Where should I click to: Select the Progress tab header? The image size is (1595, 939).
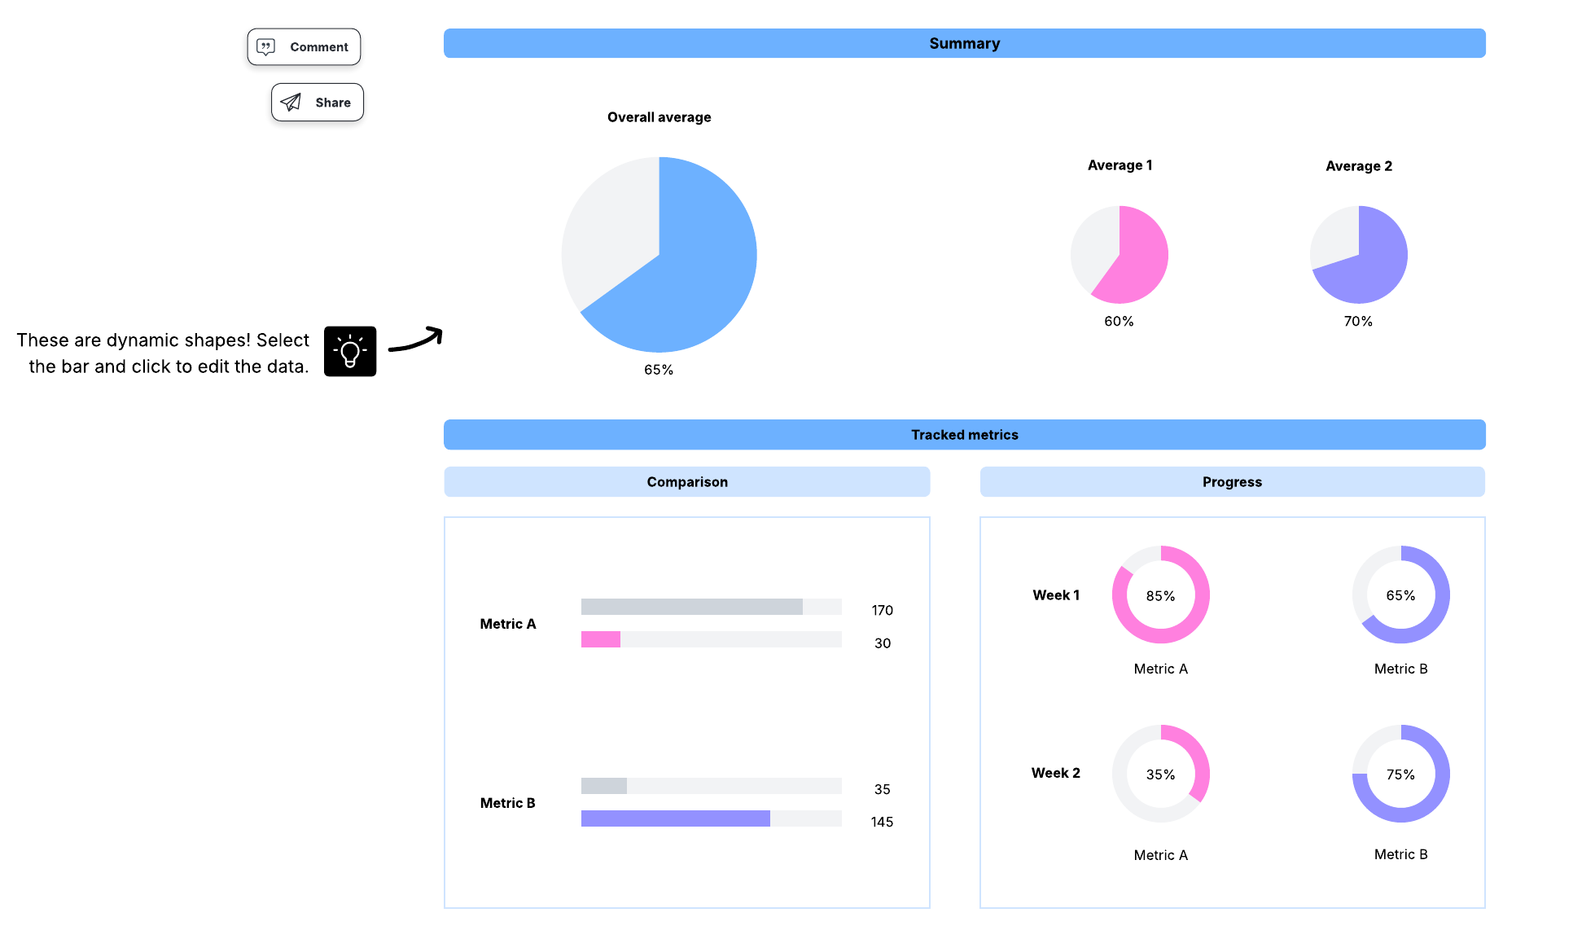1232,481
